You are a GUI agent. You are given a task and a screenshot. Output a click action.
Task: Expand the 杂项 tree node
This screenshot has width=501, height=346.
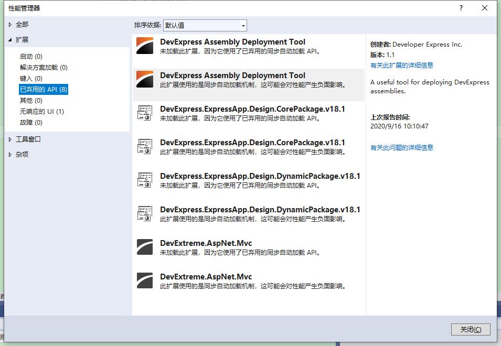pos(10,155)
